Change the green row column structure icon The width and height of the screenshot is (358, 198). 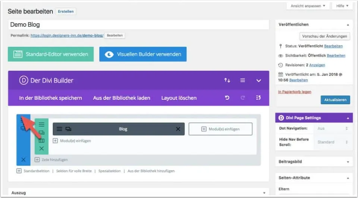coord(41,141)
